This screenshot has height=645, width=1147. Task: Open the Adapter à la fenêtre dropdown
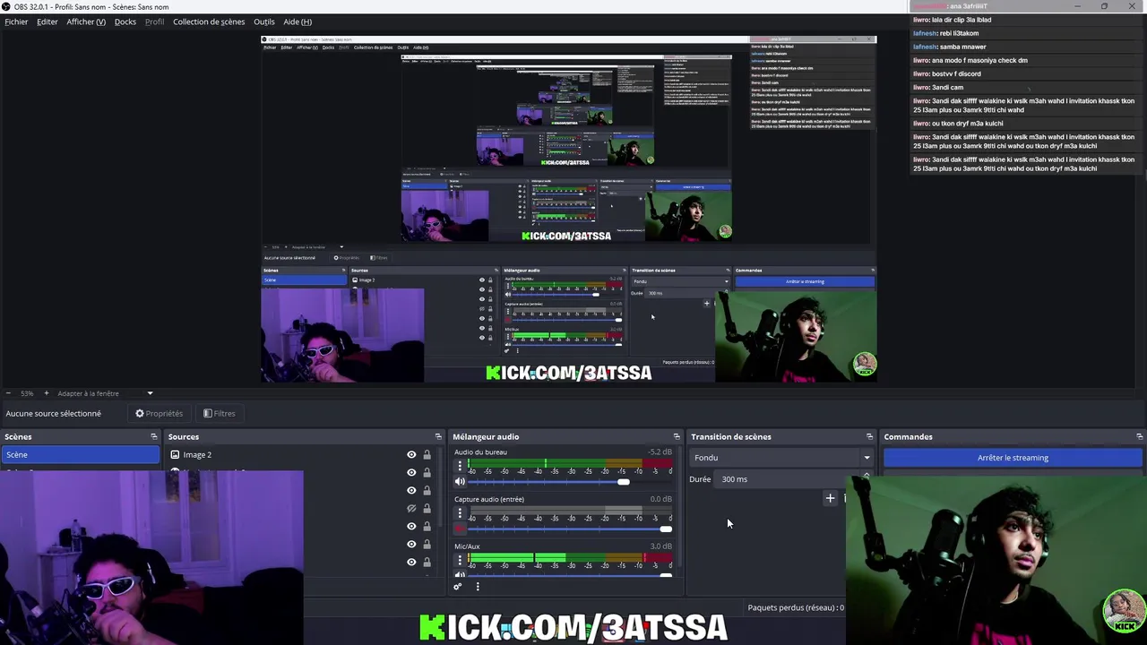150,393
